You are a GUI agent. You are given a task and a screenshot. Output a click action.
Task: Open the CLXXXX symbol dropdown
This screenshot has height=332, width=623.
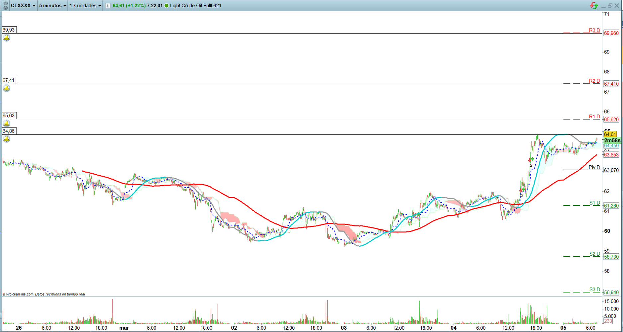tap(23, 6)
